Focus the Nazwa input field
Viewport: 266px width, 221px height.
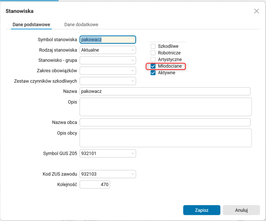pyautogui.click(x=165, y=91)
